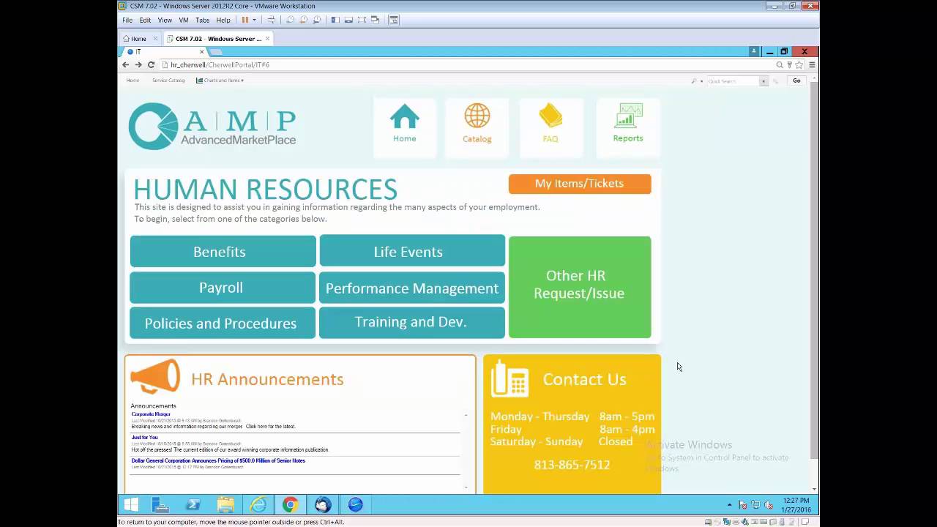Click the address bar magnifier icon
Screen dimensions: 937x527
click(780, 64)
